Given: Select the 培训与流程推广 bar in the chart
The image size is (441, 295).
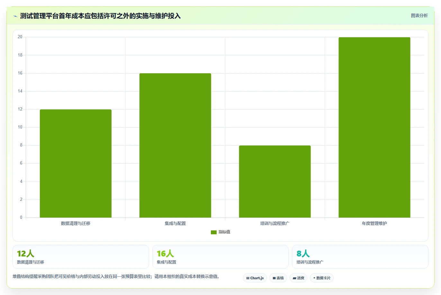Looking at the screenshot, I should (275, 182).
